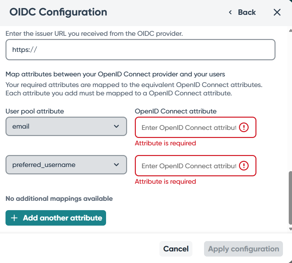The width and height of the screenshot is (292, 263).
Task: Click OpenID Connect attribute field for preferred_username
Action: tap(189, 166)
